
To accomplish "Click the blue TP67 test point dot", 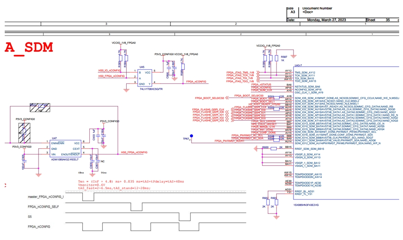I will [x=191, y=136].
